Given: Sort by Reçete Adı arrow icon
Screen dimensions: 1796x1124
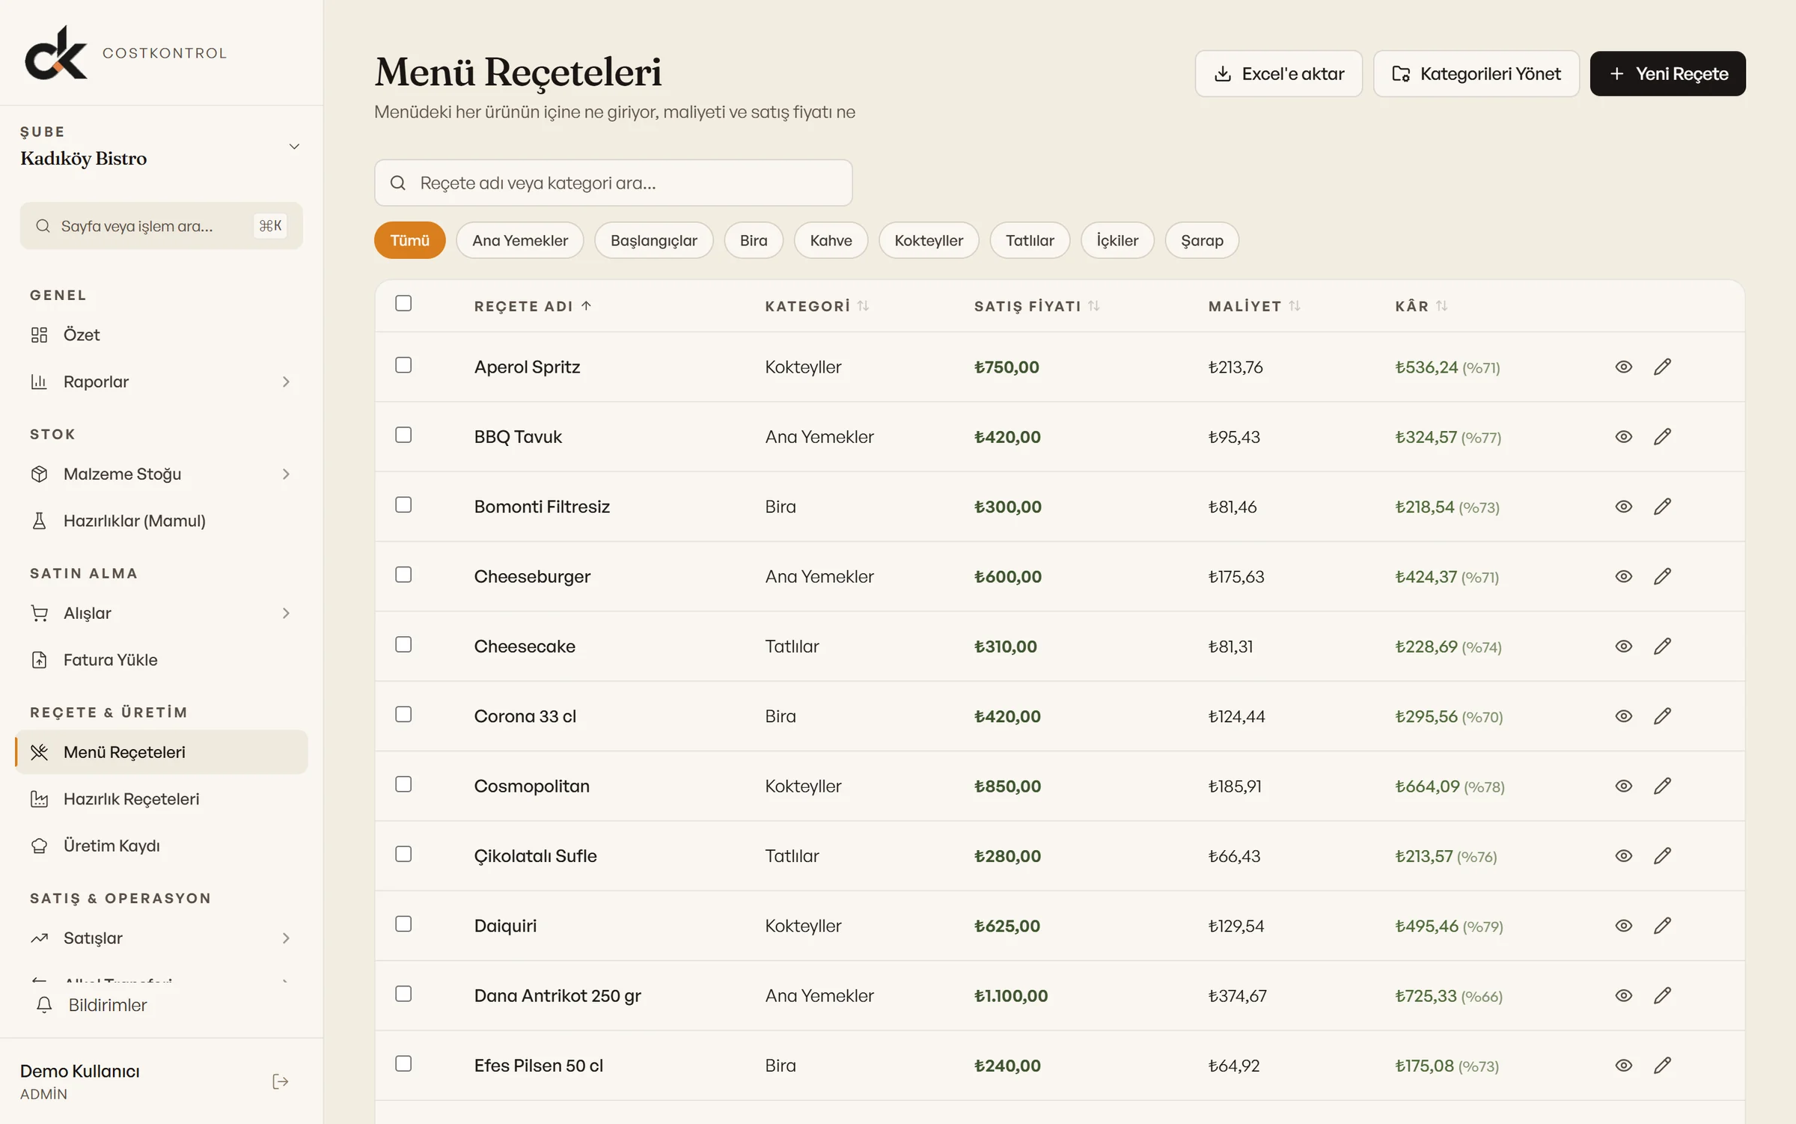Looking at the screenshot, I should coord(586,305).
